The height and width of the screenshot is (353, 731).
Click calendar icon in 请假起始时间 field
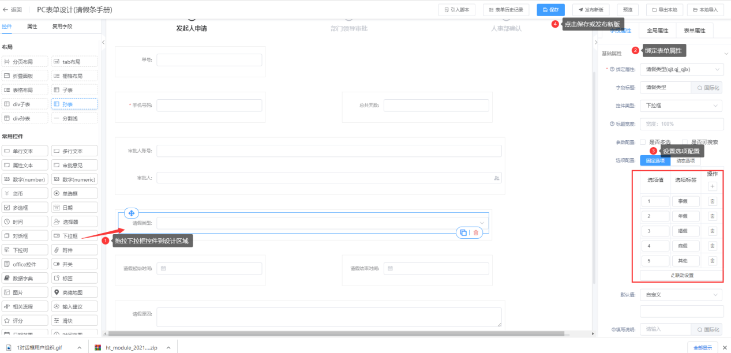(x=163, y=269)
